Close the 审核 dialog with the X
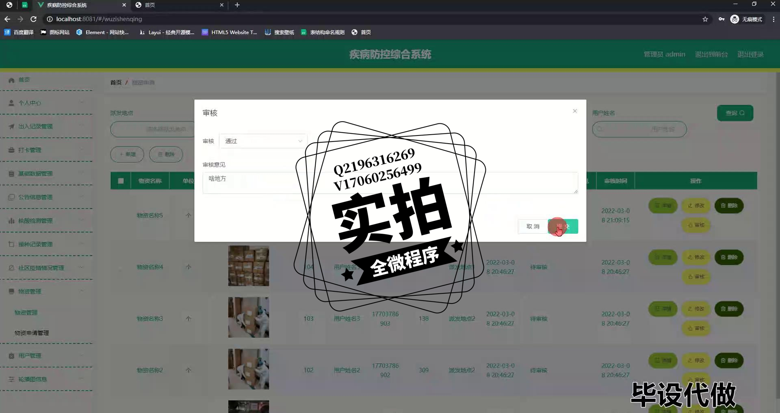The width and height of the screenshot is (780, 413). pos(575,111)
